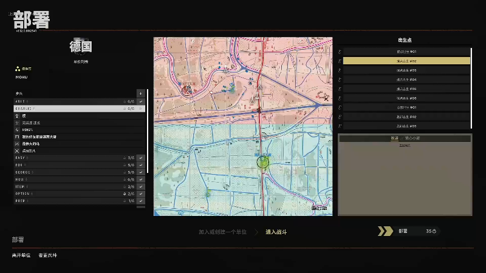Viewport: 486px width, 273px height.
Task: Click the lock icon on the CHARLIE row
Action: tap(125, 109)
